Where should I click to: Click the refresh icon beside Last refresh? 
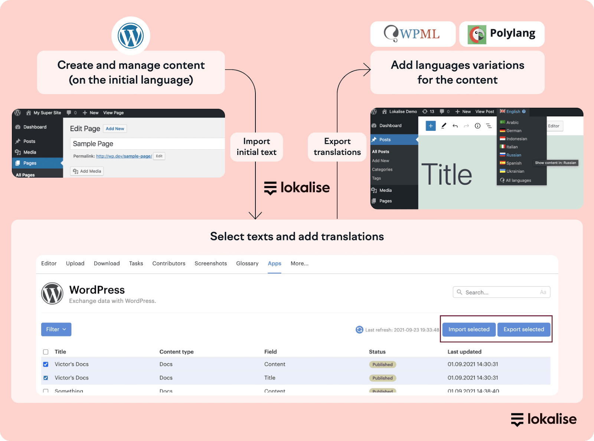359,330
